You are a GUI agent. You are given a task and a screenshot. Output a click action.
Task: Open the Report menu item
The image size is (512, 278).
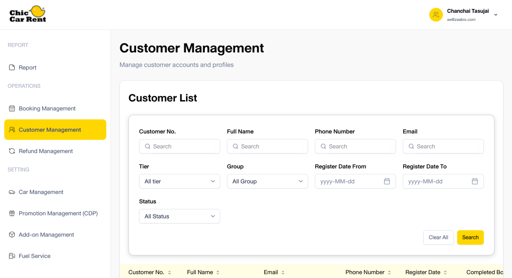coord(55,67)
